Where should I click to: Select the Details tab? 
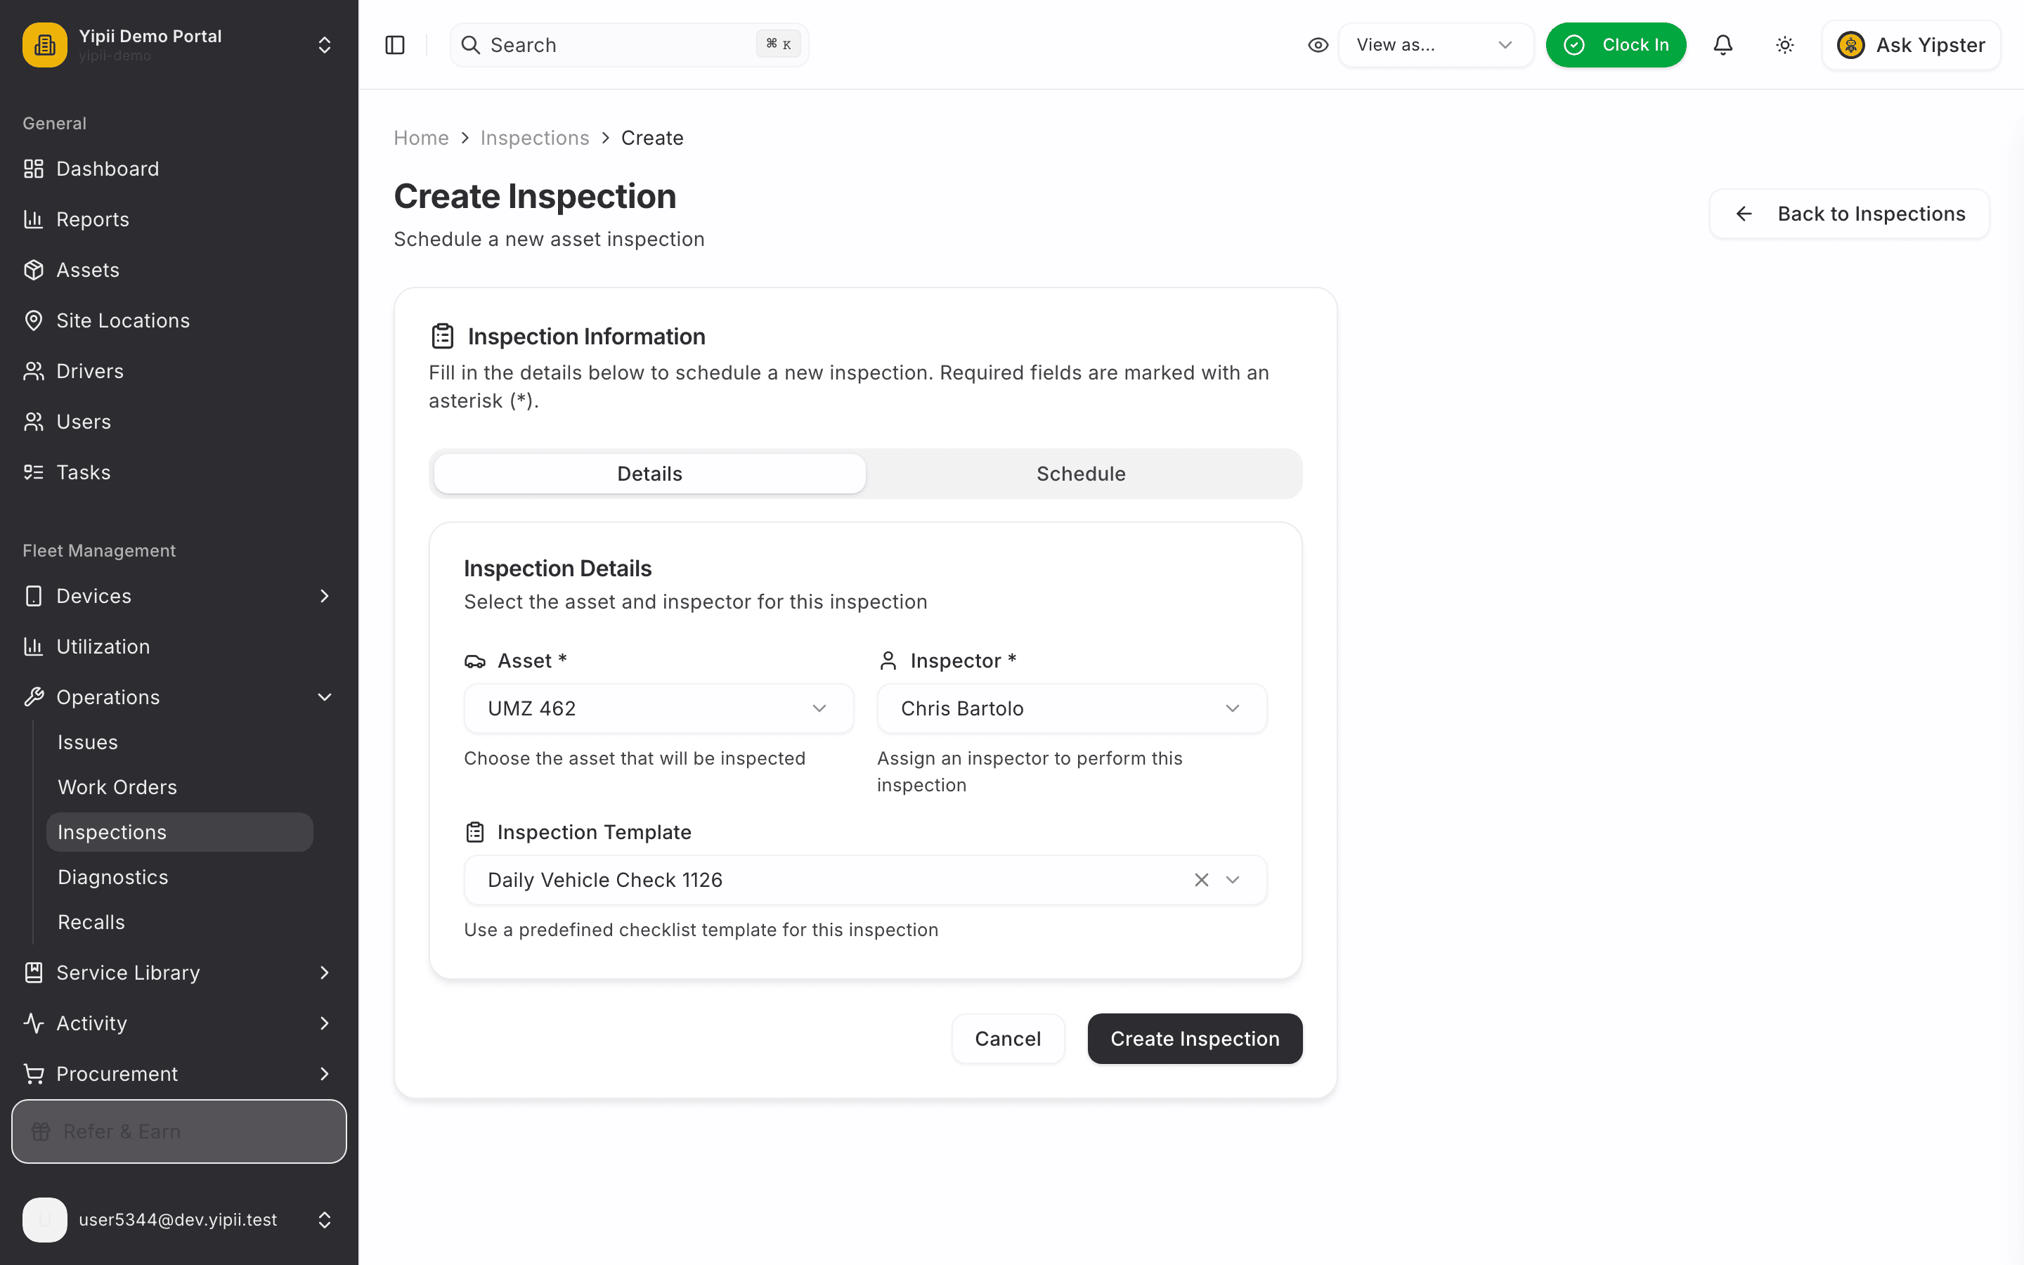pos(650,474)
